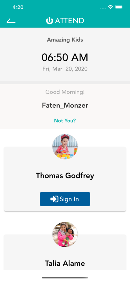Open Thomas Godfrey's profile photo

65,147
